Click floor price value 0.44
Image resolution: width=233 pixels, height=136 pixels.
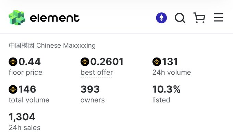[29, 62]
